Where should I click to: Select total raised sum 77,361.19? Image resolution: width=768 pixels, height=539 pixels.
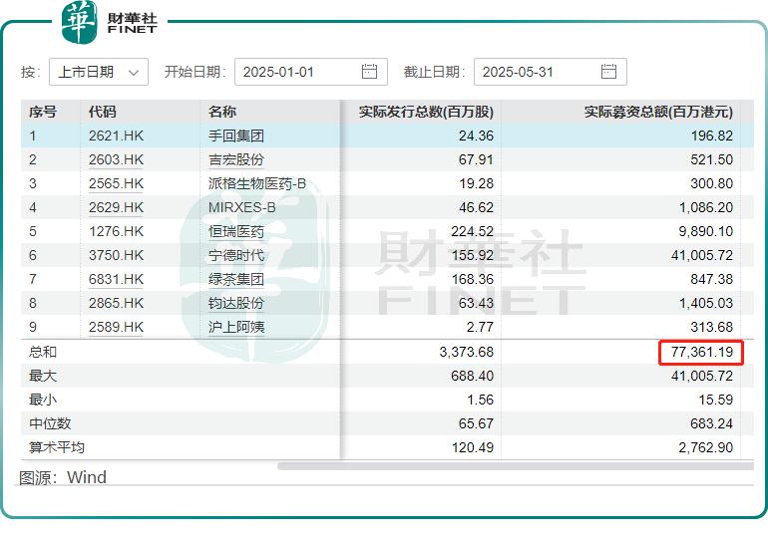702,352
